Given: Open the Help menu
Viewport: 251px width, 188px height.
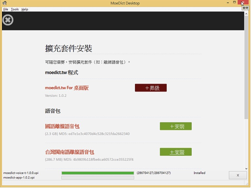Looking at the screenshot, I should [25, 9].
